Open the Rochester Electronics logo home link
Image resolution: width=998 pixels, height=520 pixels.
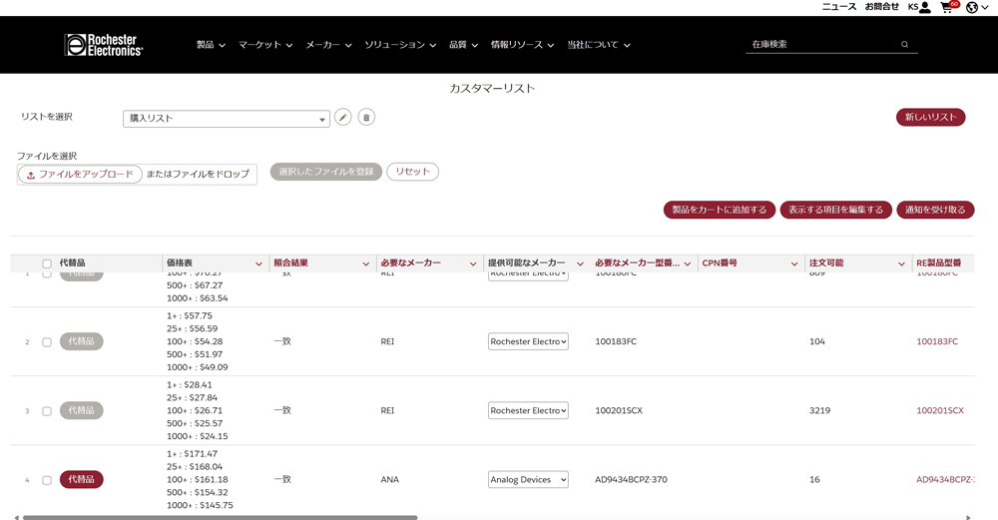click(104, 45)
